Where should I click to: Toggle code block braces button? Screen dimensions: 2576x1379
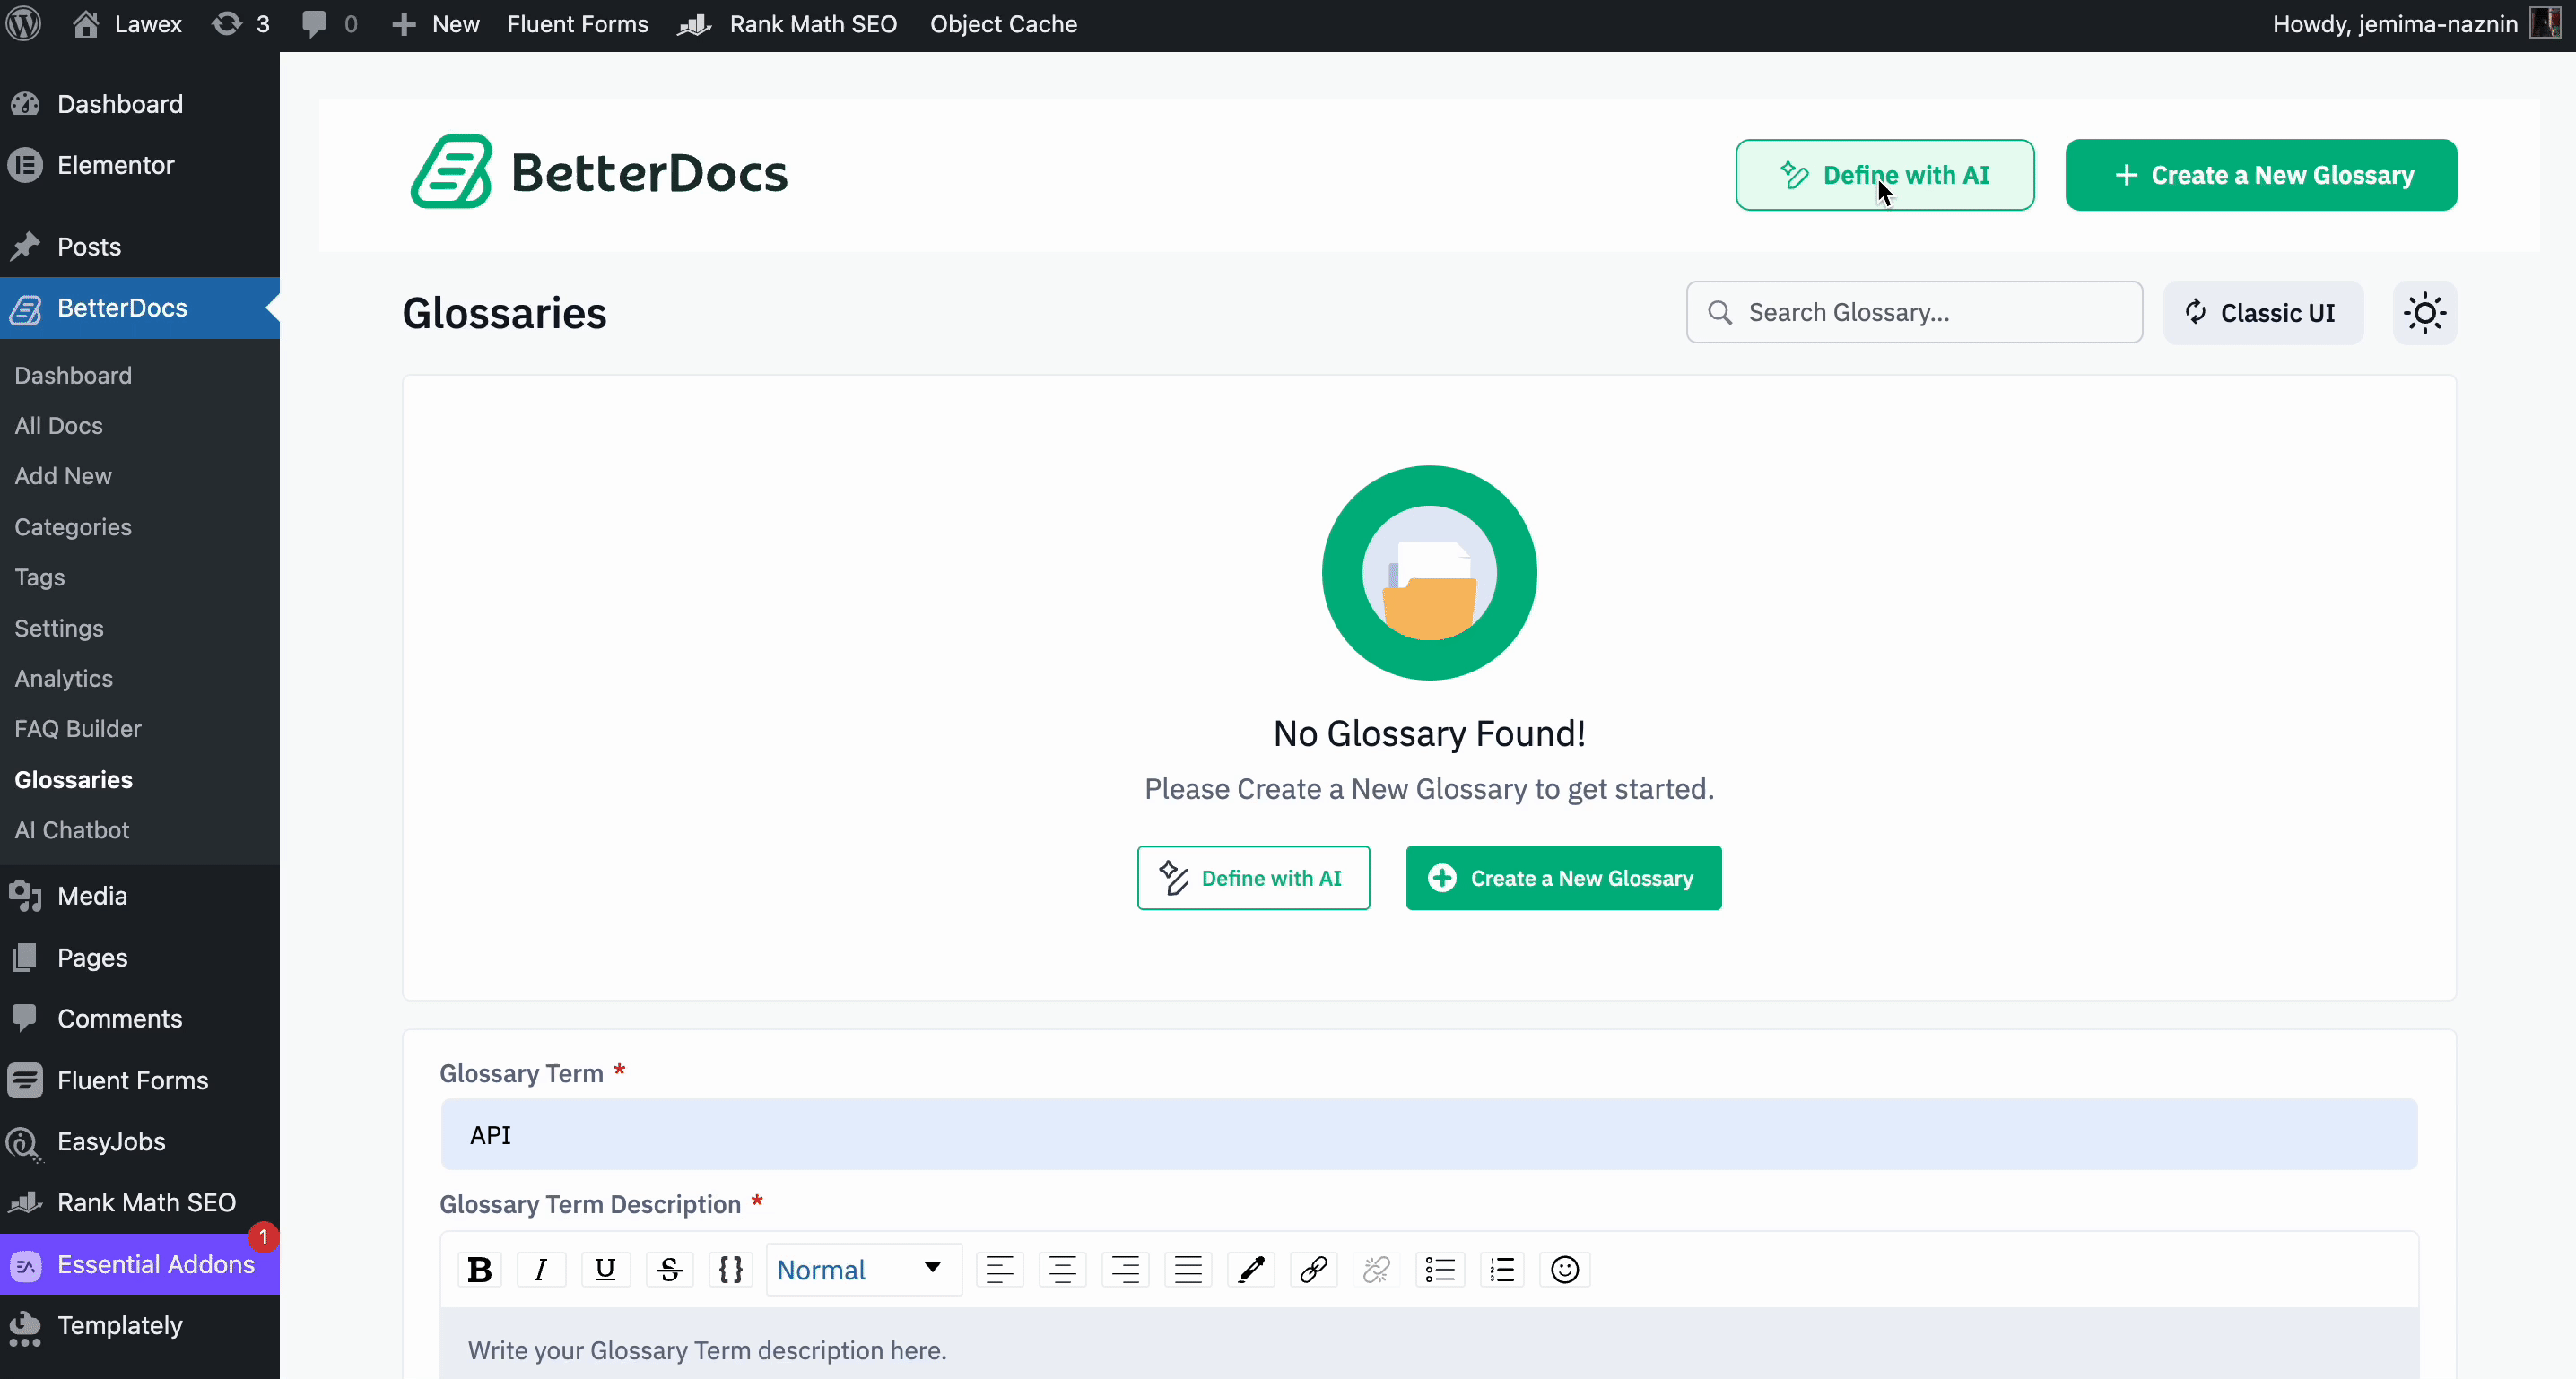pyautogui.click(x=731, y=1270)
